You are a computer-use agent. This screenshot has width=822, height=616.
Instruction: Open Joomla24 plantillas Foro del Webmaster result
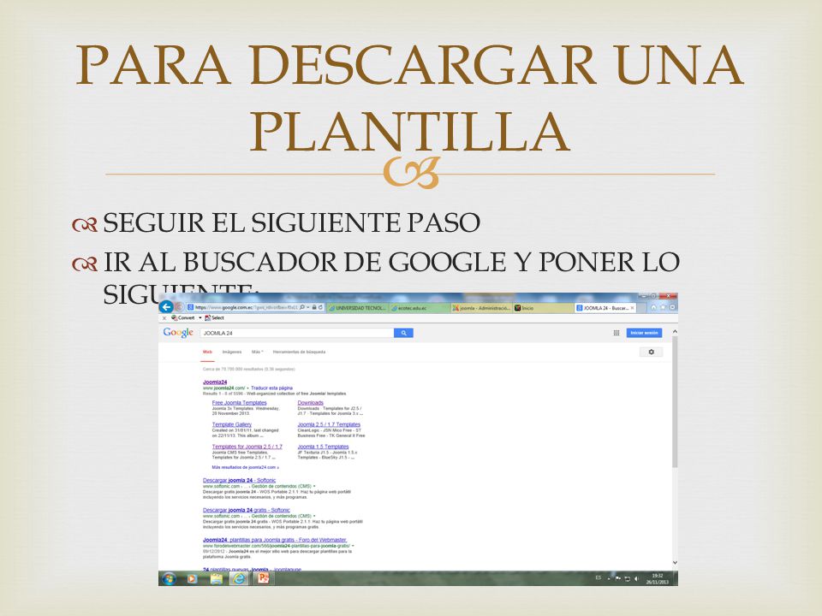tap(275, 540)
